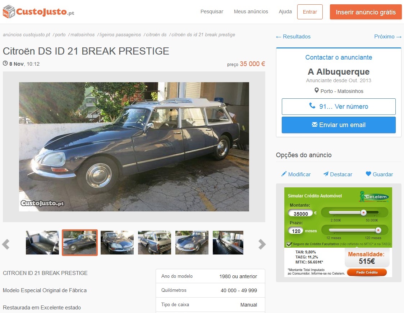Click Inserir anúncio grátis button
The width and height of the screenshot is (404, 313).
point(366,12)
